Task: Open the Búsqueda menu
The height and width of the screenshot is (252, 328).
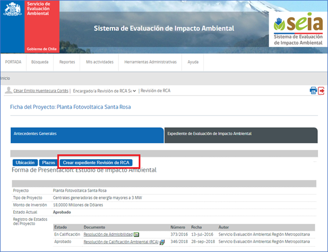Action: pos(40,62)
